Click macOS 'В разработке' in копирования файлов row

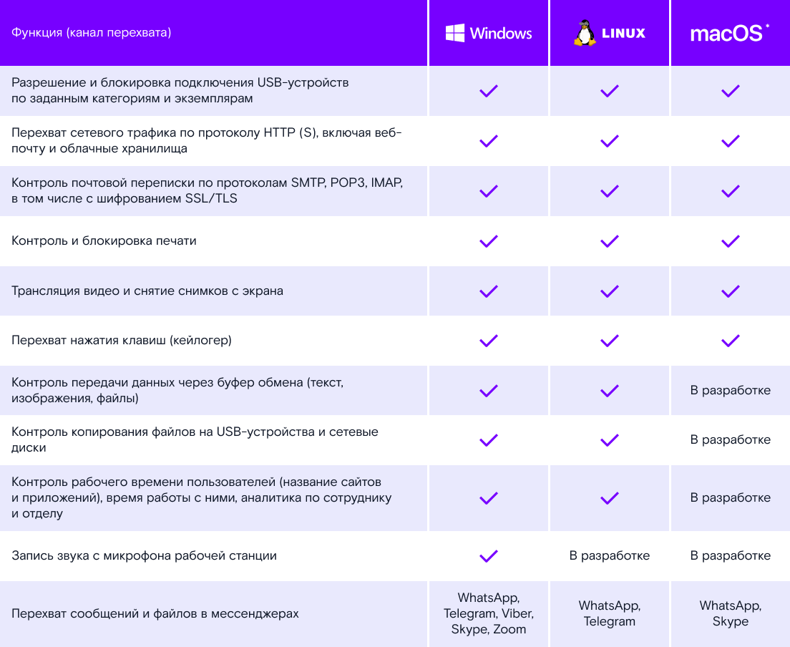[730, 440]
